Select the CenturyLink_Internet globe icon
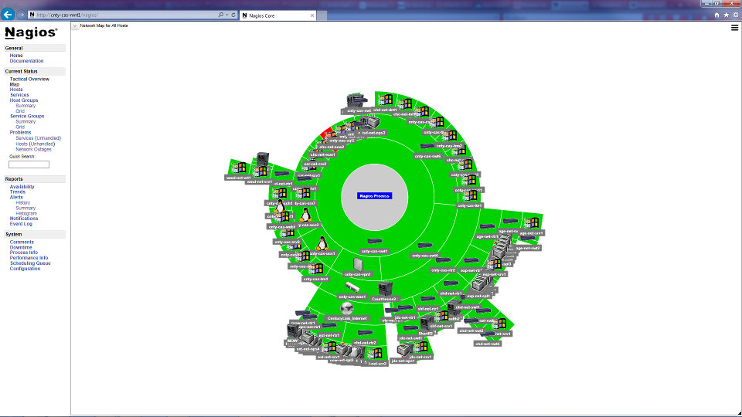The image size is (742, 417). 346,308
